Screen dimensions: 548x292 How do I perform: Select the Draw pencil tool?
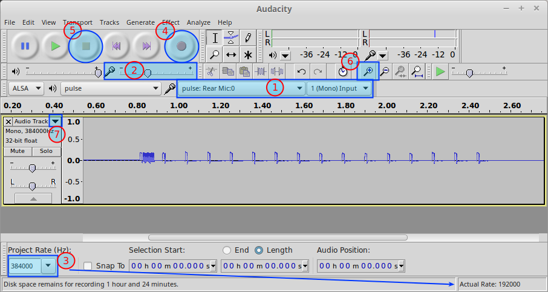tap(248, 38)
